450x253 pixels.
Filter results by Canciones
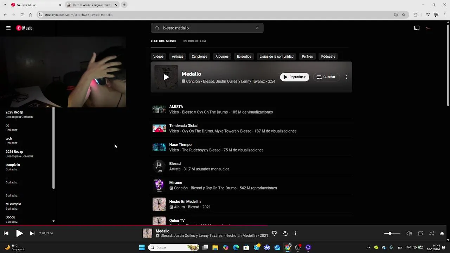point(199,56)
